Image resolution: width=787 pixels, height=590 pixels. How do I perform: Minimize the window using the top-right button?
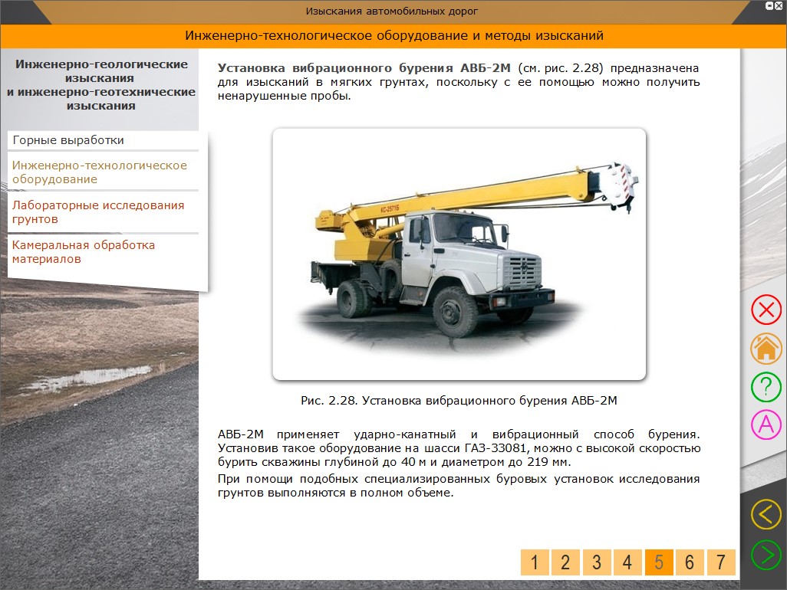pyautogui.click(x=769, y=5)
